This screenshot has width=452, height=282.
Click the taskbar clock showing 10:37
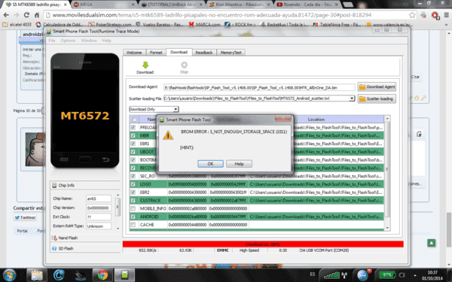coord(432,275)
